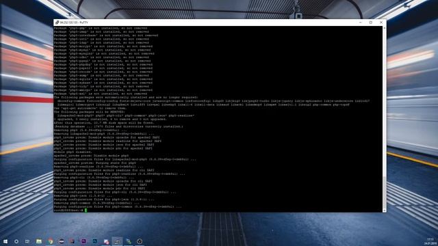Click the Windows Start button
The image size is (438, 246).
pos(5,241)
